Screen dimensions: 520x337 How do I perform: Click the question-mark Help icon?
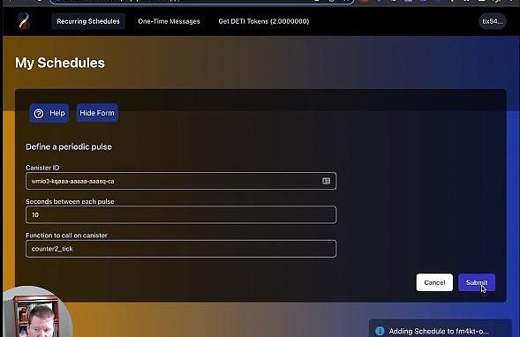point(39,114)
